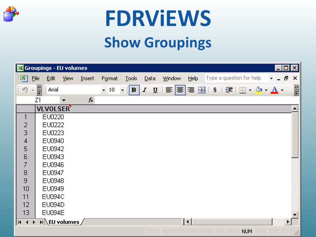Click Fill Color paint bucket
The height and width of the screenshot is (237, 316).
pos(259,90)
